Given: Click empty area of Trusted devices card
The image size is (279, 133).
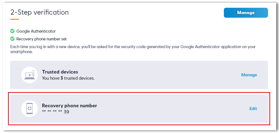Looking at the screenshot, I should 160,75.
